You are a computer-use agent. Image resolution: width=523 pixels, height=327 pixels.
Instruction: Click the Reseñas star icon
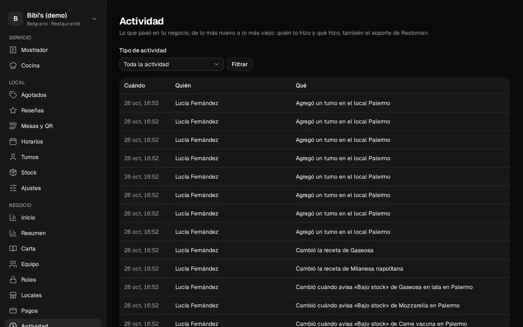coord(13,110)
